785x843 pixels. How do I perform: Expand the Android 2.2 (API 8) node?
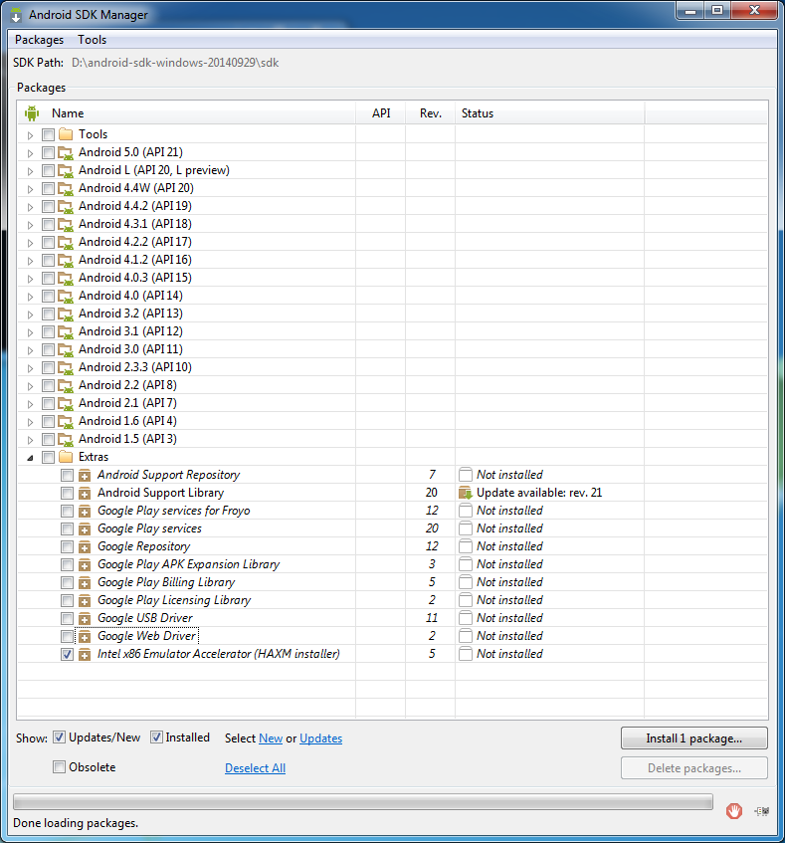tap(30, 386)
